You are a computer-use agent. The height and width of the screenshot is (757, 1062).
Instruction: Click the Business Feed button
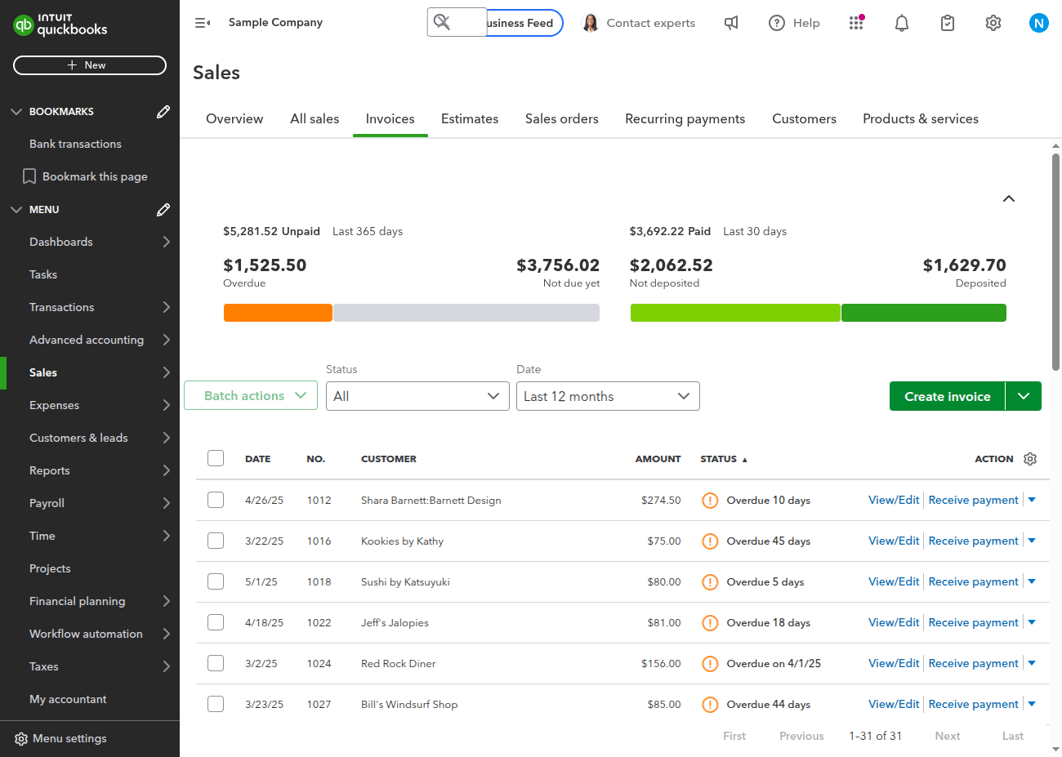pos(524,23)
